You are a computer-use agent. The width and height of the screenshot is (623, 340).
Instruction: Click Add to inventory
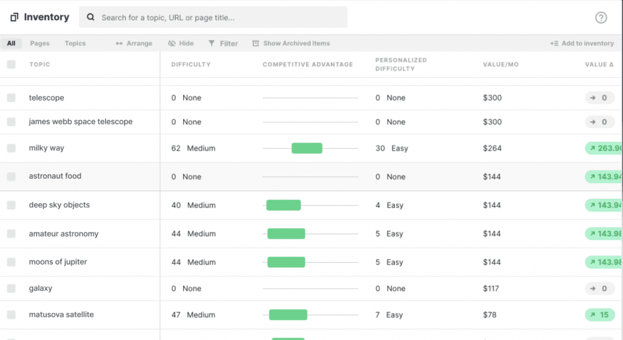tap(582, 43)
